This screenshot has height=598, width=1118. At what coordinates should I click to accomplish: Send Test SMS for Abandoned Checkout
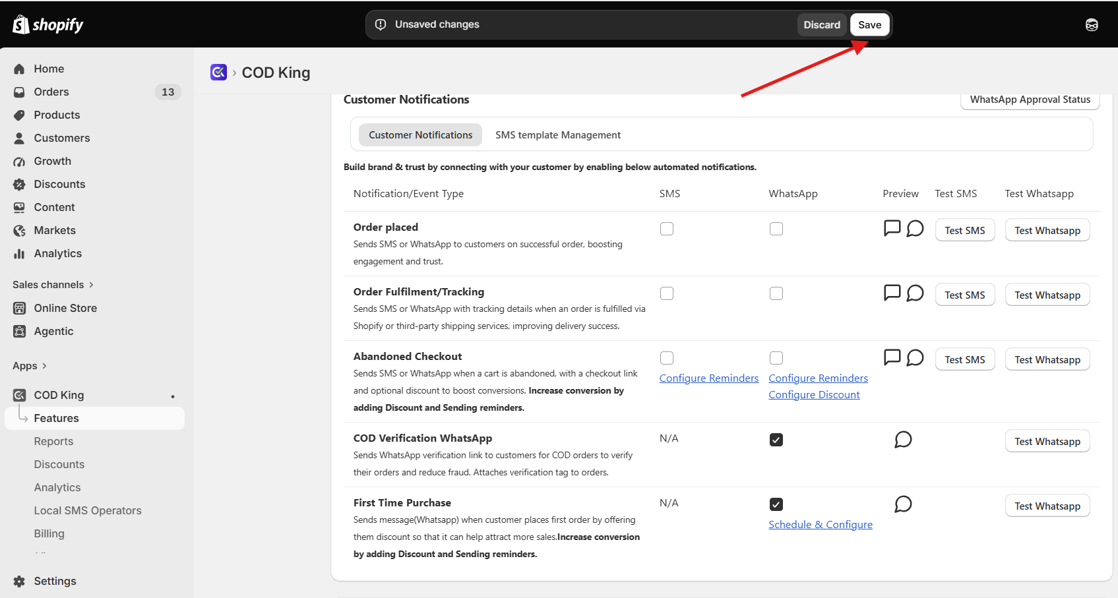[x=965, y=359]
